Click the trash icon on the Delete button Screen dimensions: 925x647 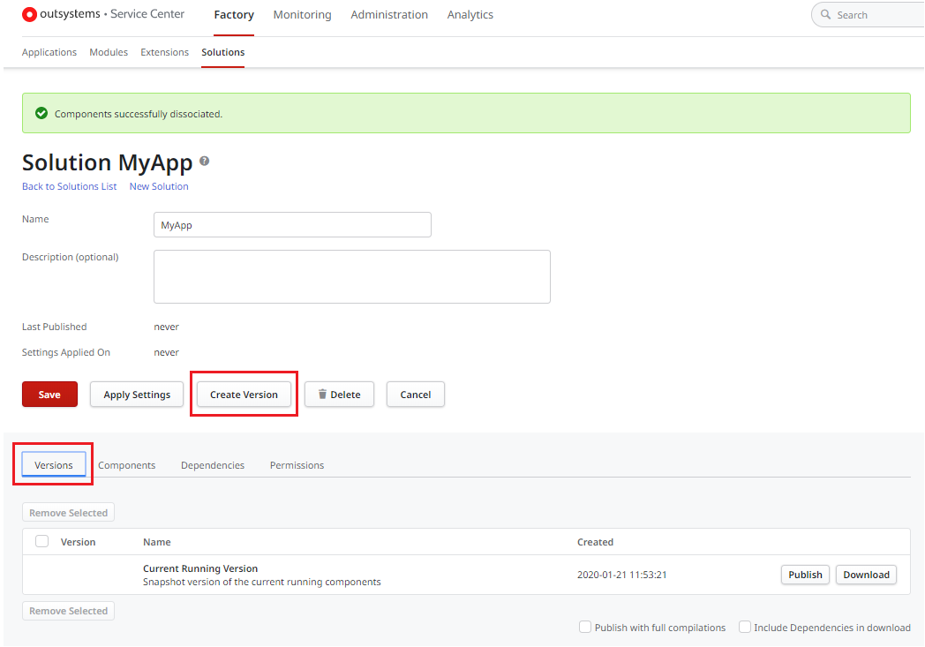click(x=323, y=395)
